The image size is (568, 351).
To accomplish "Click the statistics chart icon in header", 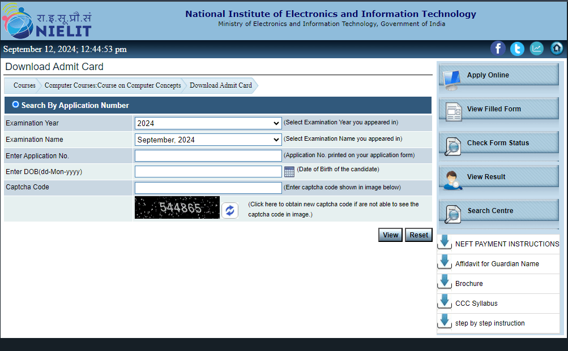I will tap(536, 49).
